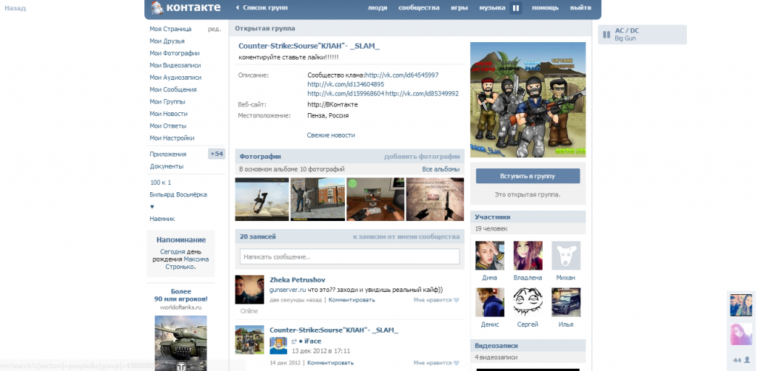Open the iFace repost avatar icon

(278, 345)
